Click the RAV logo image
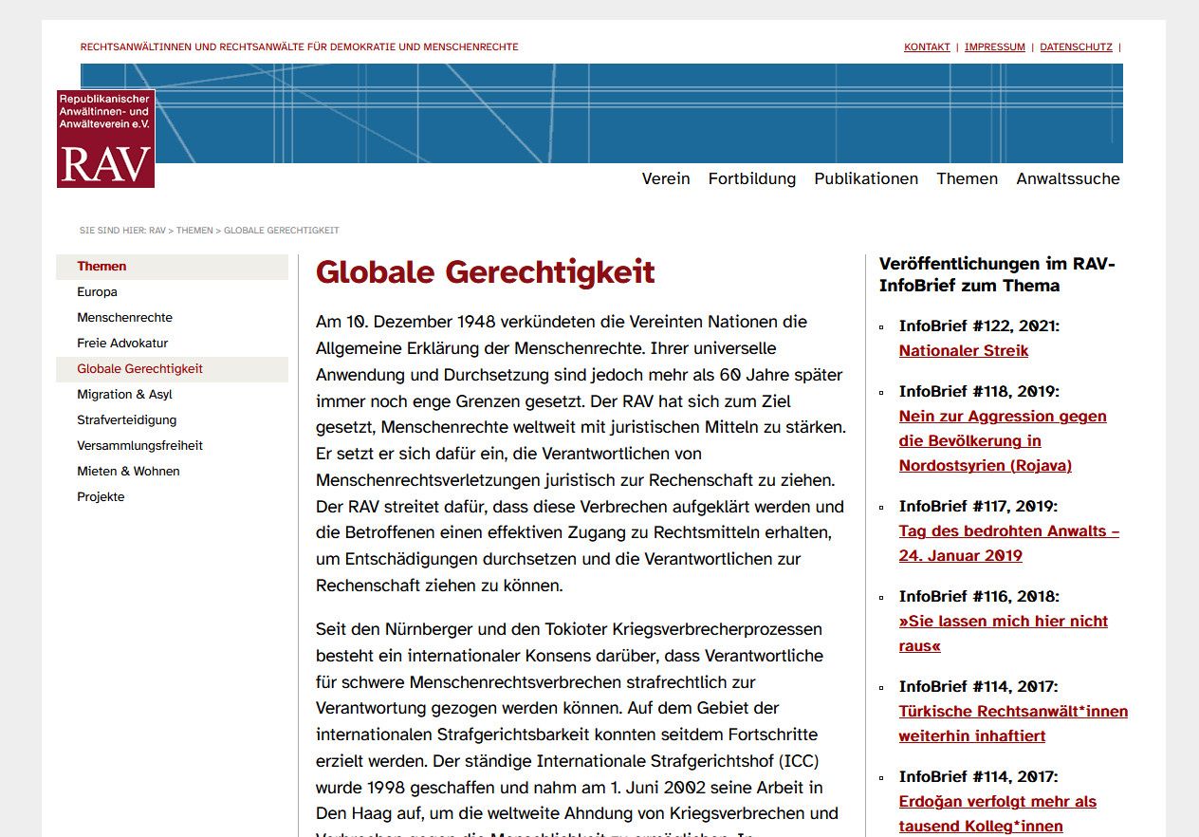This screenshot has width=1199, height=837. pos(105,139)
